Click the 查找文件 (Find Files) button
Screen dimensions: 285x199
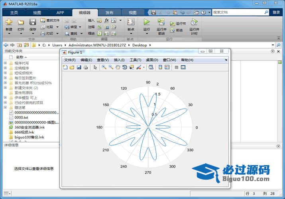pyautogui.click(x=50, y=20)
